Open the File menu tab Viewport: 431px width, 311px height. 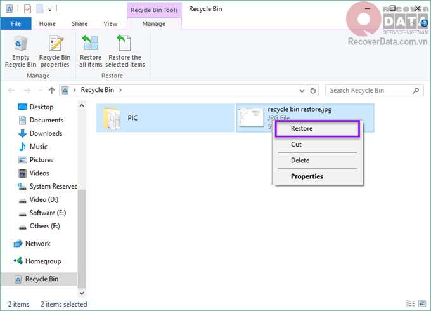tap(16, 23)
